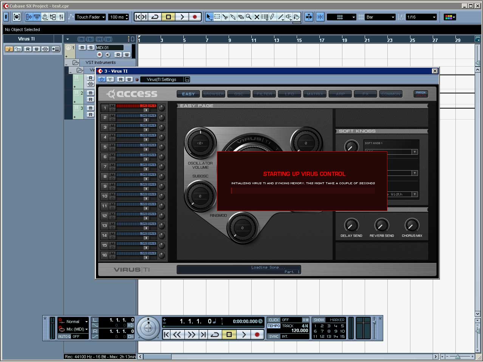
Task: Open the Bar grid type dropdown
Action: (380, 17)
